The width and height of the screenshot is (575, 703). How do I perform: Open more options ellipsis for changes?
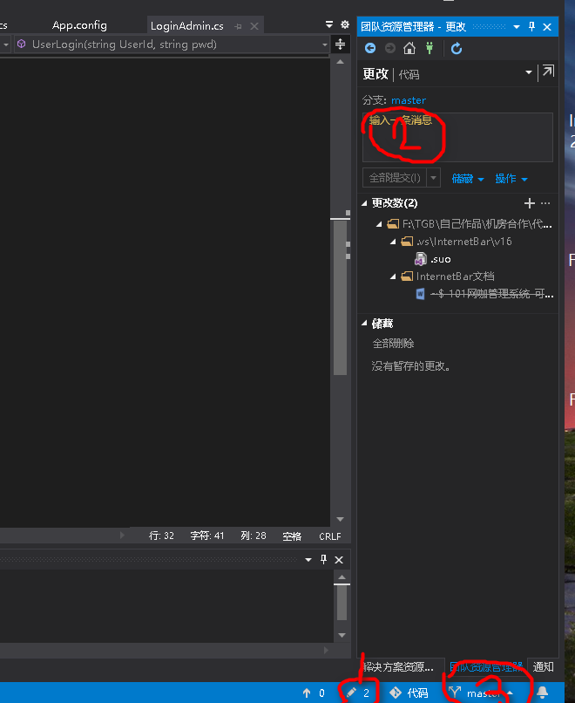(x=545, y=203)
